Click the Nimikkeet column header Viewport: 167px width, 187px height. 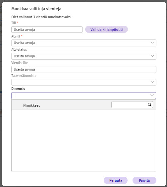click(x=31, y=105)
